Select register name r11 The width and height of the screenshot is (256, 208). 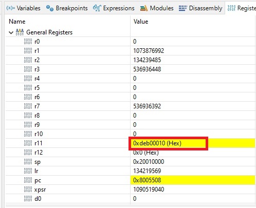coord(39,143)
